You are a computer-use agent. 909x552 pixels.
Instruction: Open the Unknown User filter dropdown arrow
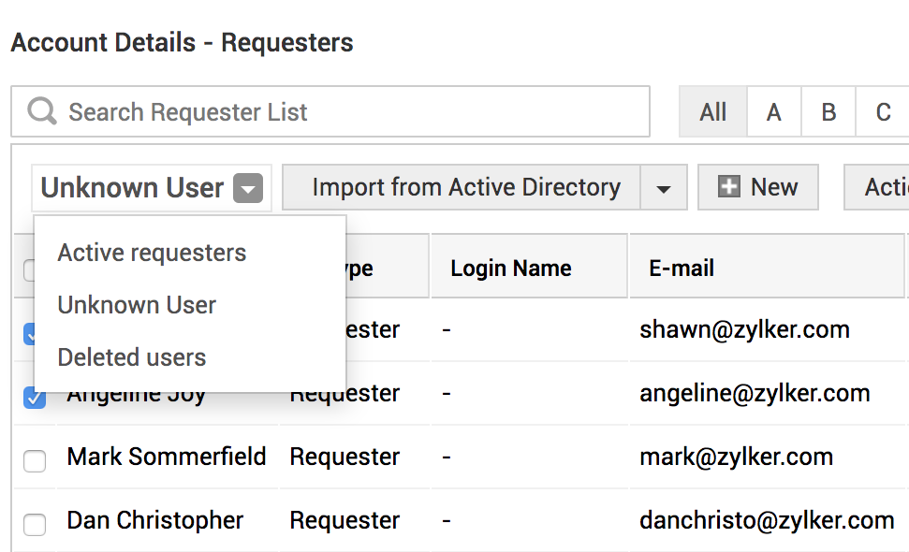248,188
